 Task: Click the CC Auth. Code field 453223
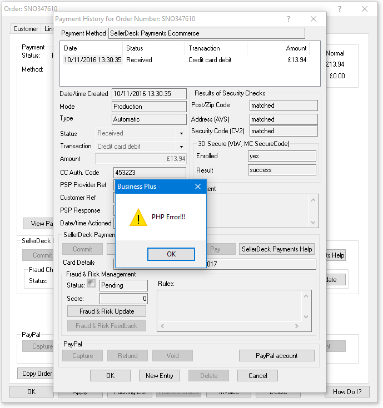[x=150, y=173]
